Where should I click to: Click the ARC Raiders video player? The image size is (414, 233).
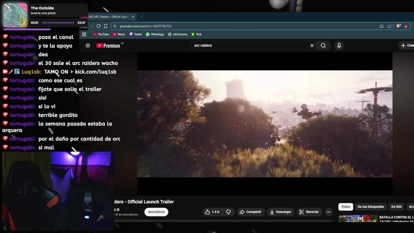tap(265, 124)
